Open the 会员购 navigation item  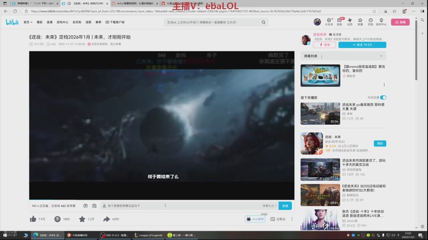click(77, 22)
